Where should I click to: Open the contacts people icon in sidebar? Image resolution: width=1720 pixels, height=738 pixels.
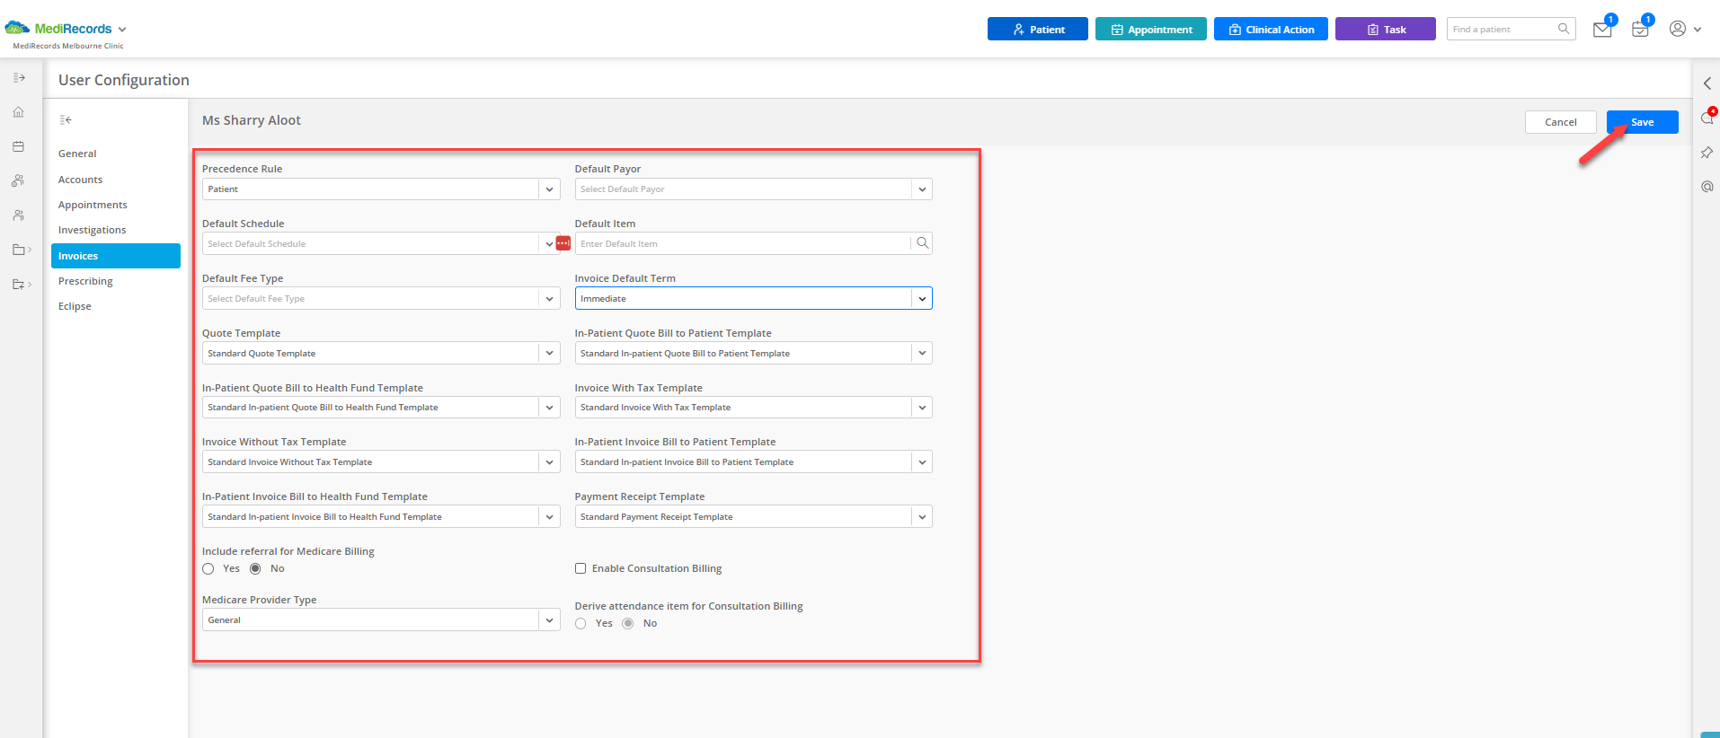tap(18, 215)
